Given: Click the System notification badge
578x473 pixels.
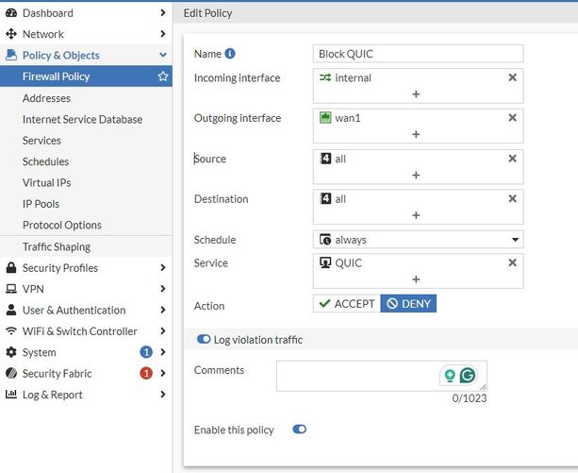Looking at the screenshot, I should click(146, 352).
